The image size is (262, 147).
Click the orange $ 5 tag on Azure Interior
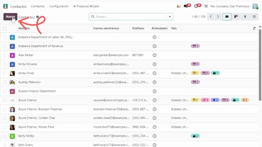[x=245, y=100]
